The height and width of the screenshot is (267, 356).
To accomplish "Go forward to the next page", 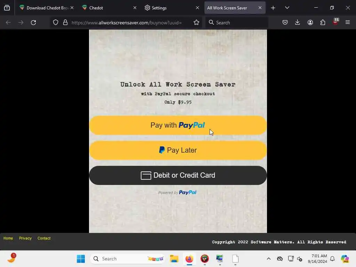I will point(21,23).
